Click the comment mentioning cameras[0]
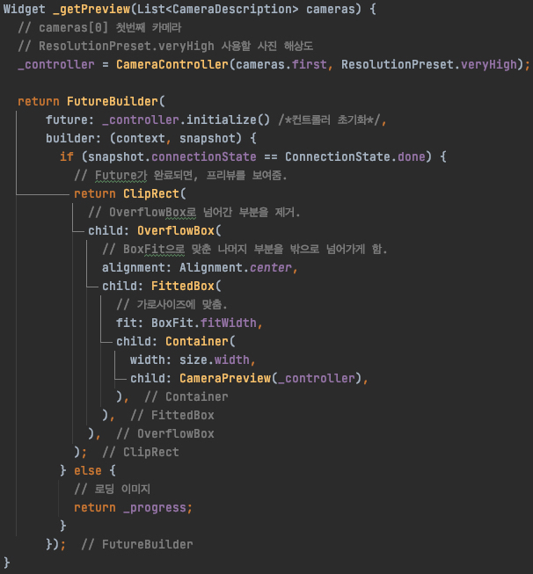Image resolution: width=533 pixels, height=574 pixels. (x=99, y=27)
